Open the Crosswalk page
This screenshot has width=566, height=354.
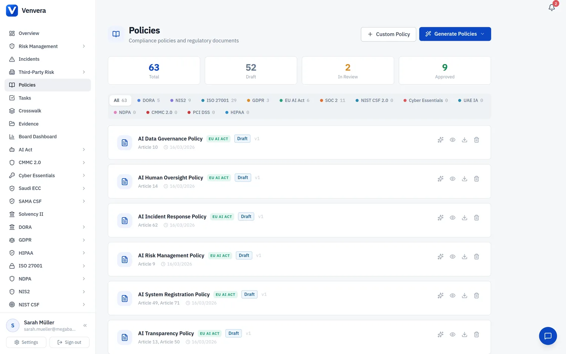(48, 111)
